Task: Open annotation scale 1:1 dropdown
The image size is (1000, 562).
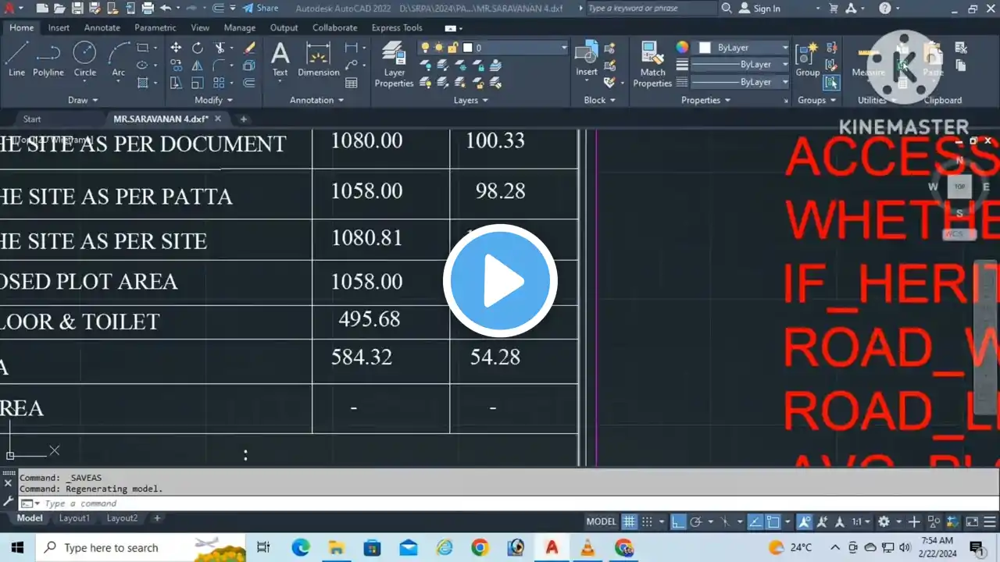Action: coord(860,521)
